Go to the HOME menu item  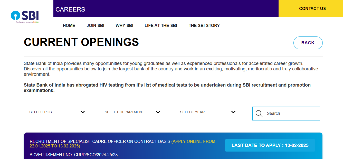[69, 25]
